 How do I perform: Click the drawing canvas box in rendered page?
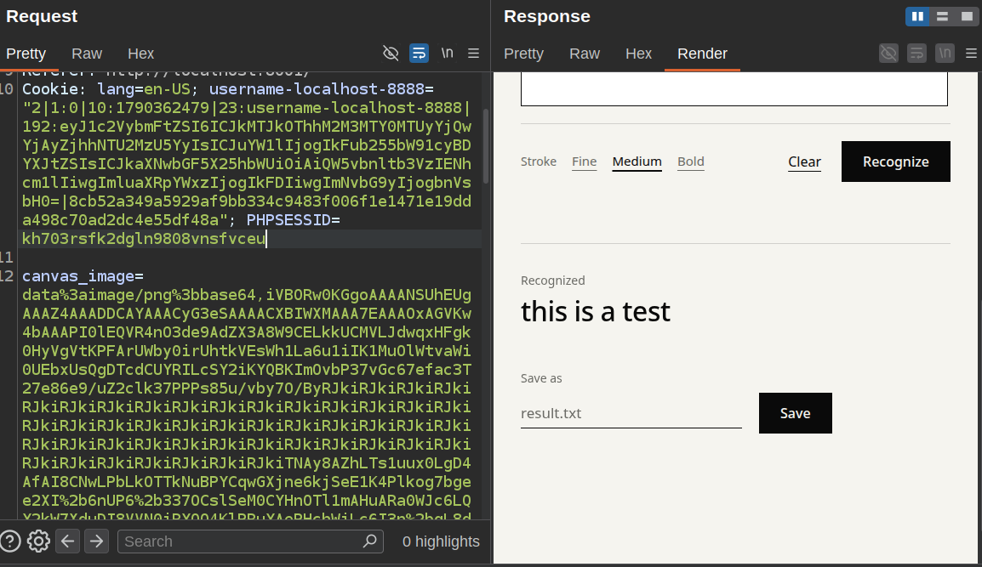[x=734, y=89]
